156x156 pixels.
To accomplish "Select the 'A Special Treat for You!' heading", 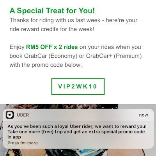I will 52,11.
